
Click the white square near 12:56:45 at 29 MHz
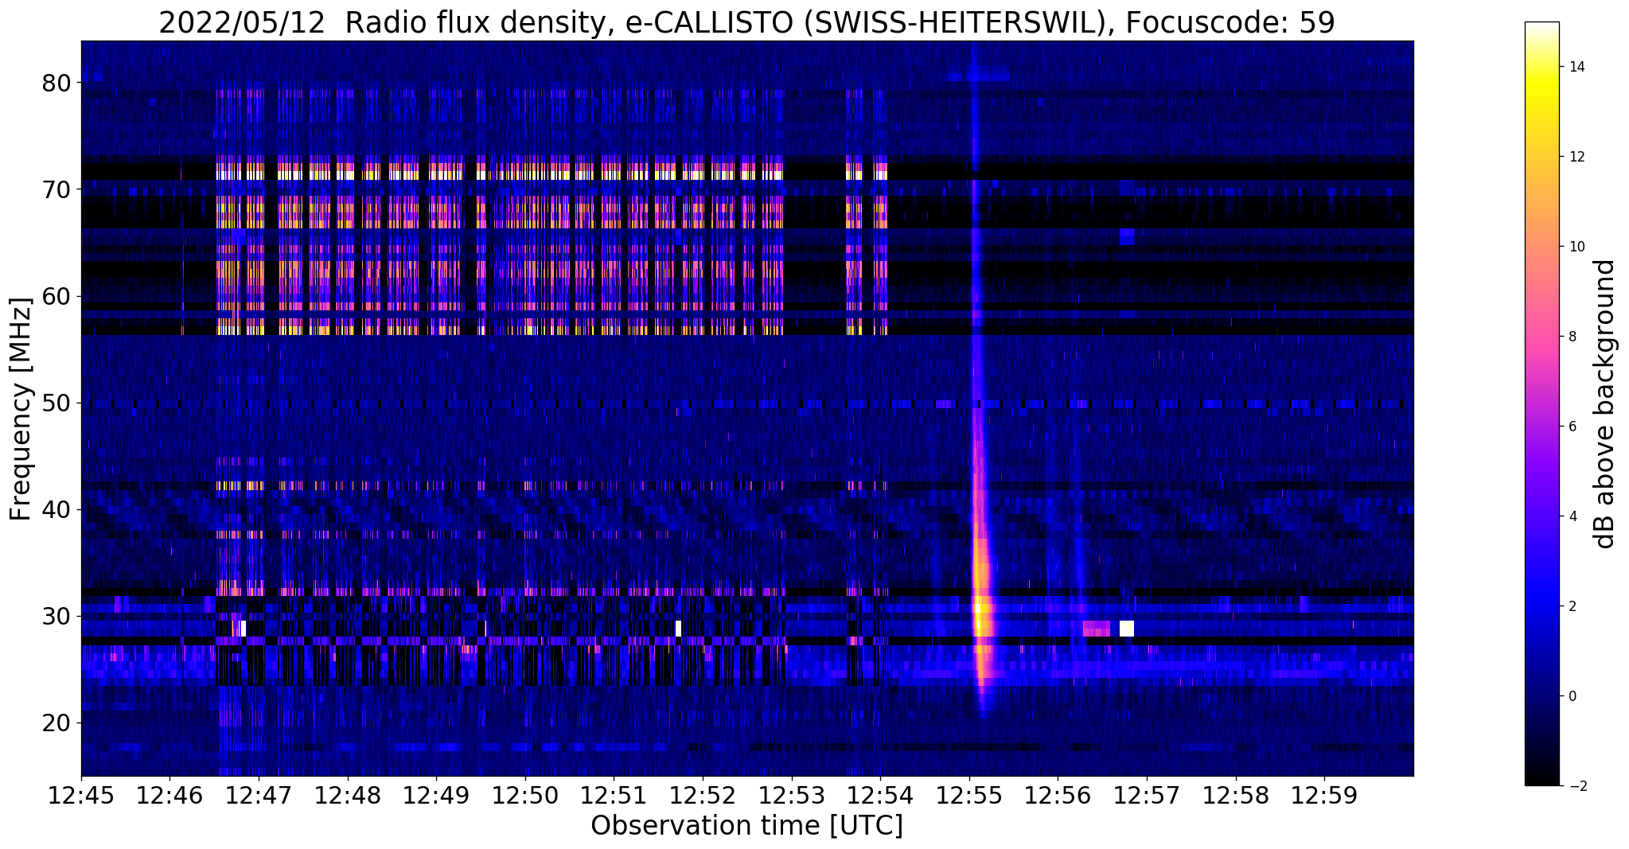coord(1127,629)
